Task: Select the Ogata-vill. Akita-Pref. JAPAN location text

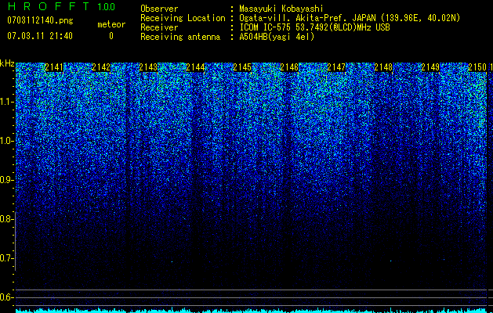Action: (350, 18)
